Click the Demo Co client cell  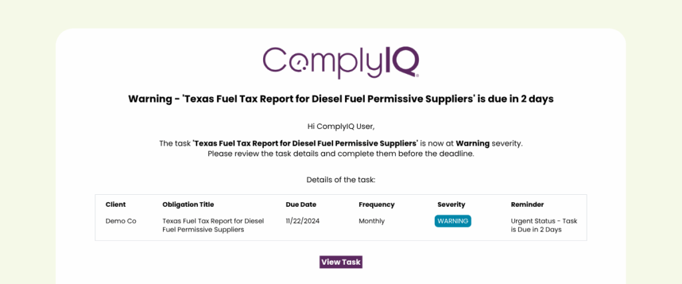pyautogui.click(x=121, y=221)
